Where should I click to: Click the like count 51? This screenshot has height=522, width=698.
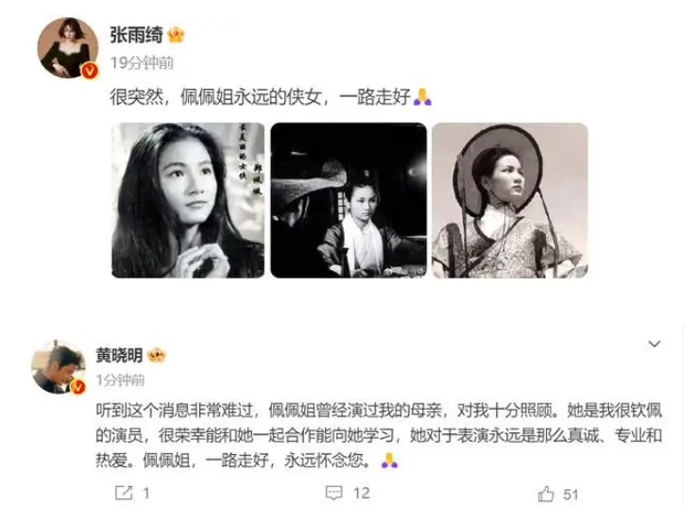570,495
